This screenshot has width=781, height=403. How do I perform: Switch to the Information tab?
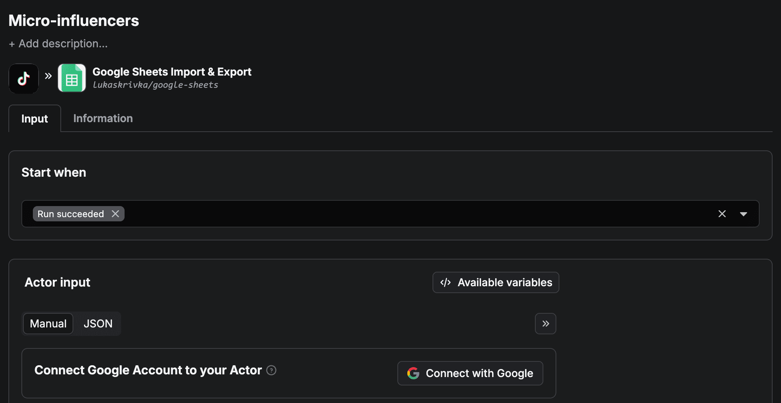[102, 118]
